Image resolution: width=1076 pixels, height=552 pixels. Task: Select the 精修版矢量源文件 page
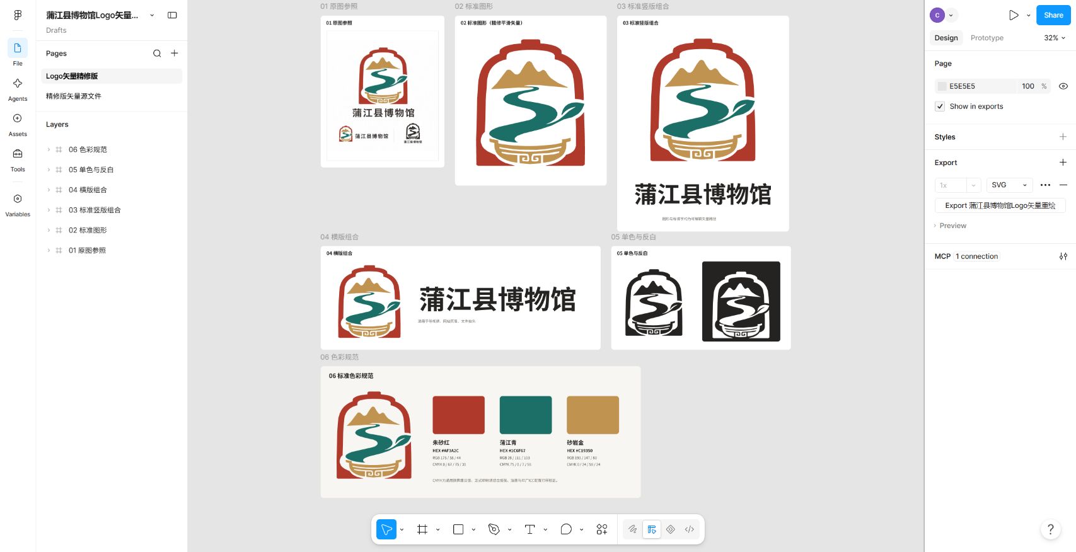(x=112, y=96)
